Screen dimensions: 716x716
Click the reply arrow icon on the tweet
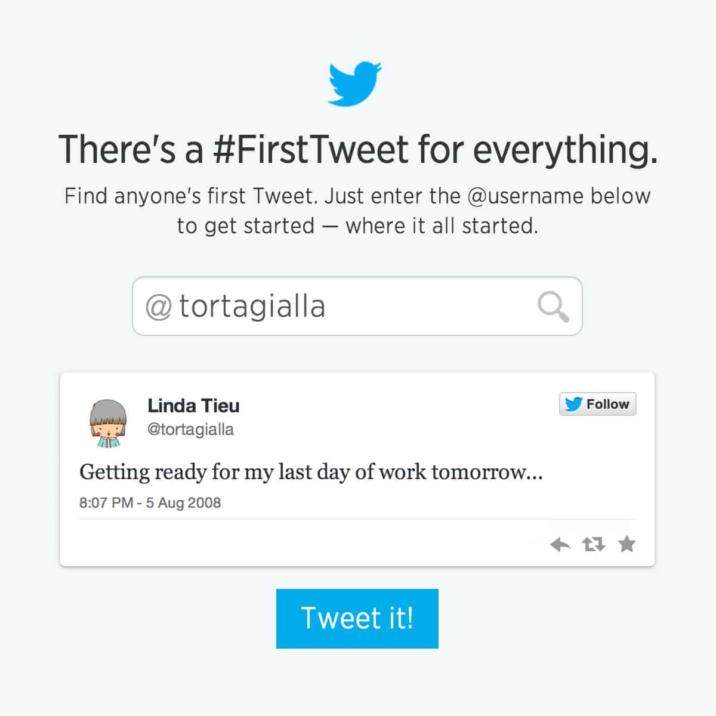[560, 544]
